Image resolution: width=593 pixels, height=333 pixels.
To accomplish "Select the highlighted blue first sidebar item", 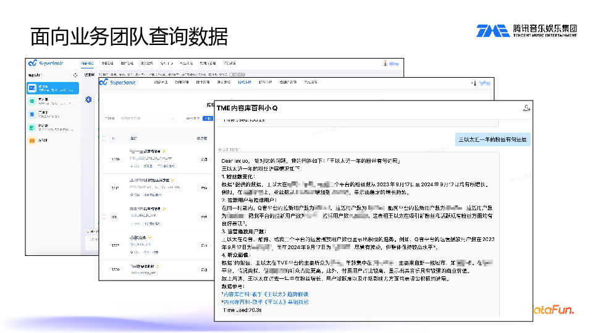I will coord(53,88).
